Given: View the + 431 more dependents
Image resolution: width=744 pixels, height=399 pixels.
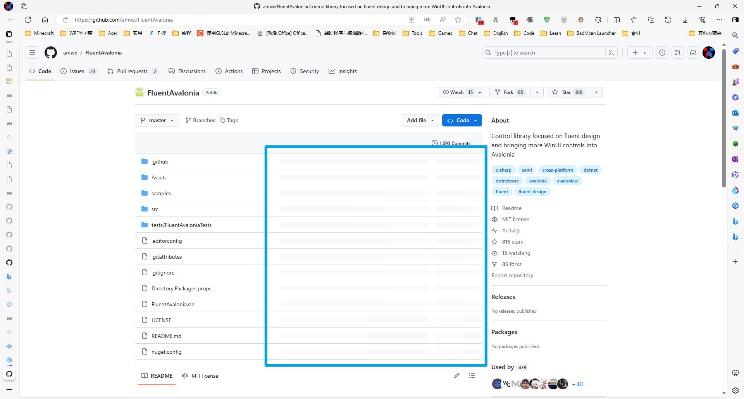Looking at the screenshot, I should 578,384.
